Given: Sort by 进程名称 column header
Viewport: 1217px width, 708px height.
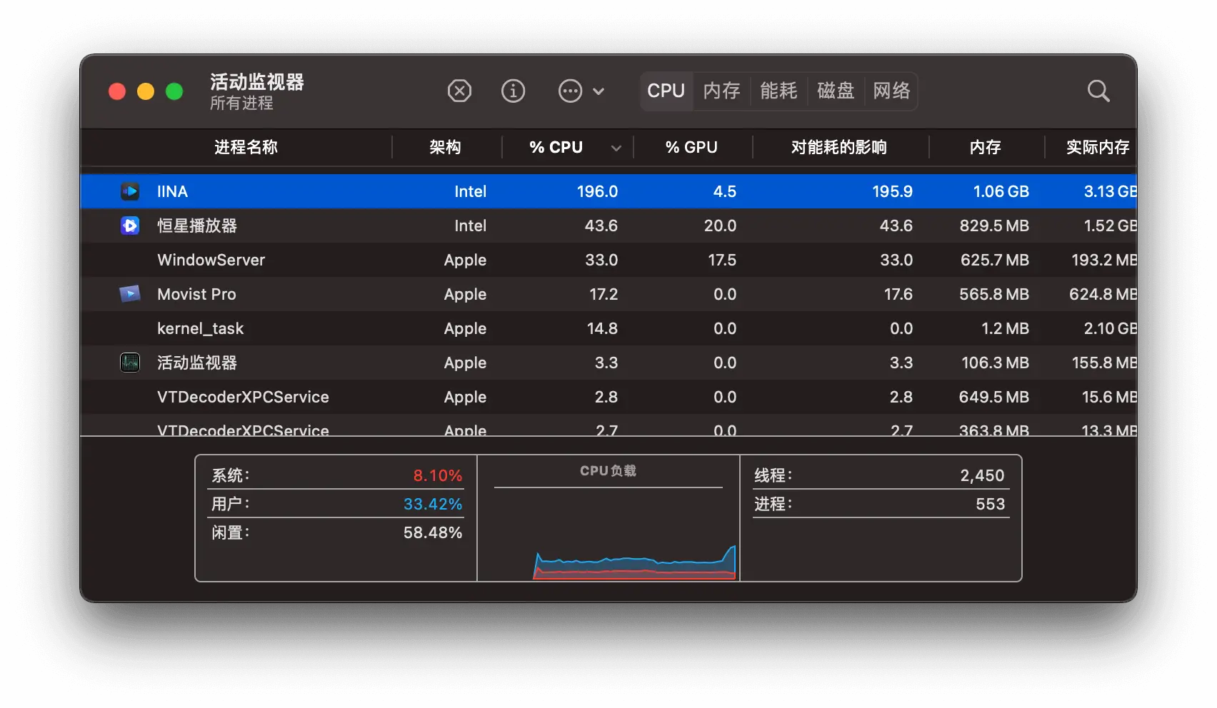Looking at the screenshot, I should point(246,148).
